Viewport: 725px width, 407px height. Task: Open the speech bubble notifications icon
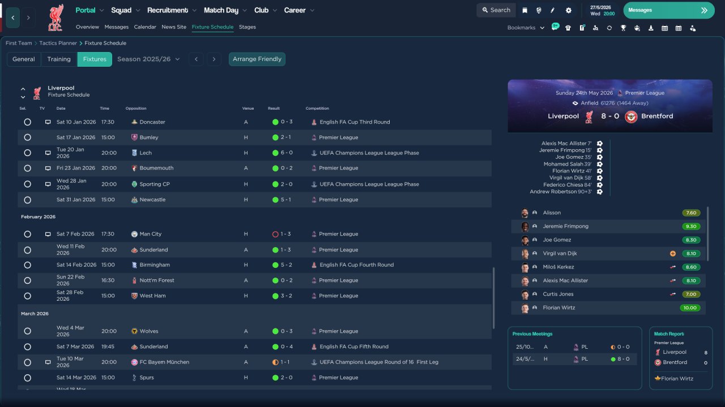555,27
